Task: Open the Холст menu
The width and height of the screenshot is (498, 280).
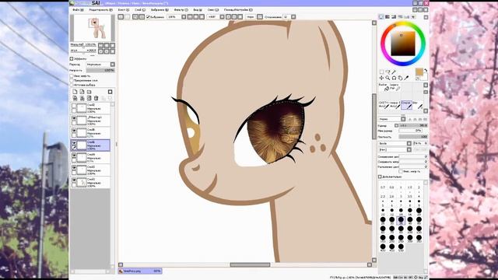Action: 124,10
